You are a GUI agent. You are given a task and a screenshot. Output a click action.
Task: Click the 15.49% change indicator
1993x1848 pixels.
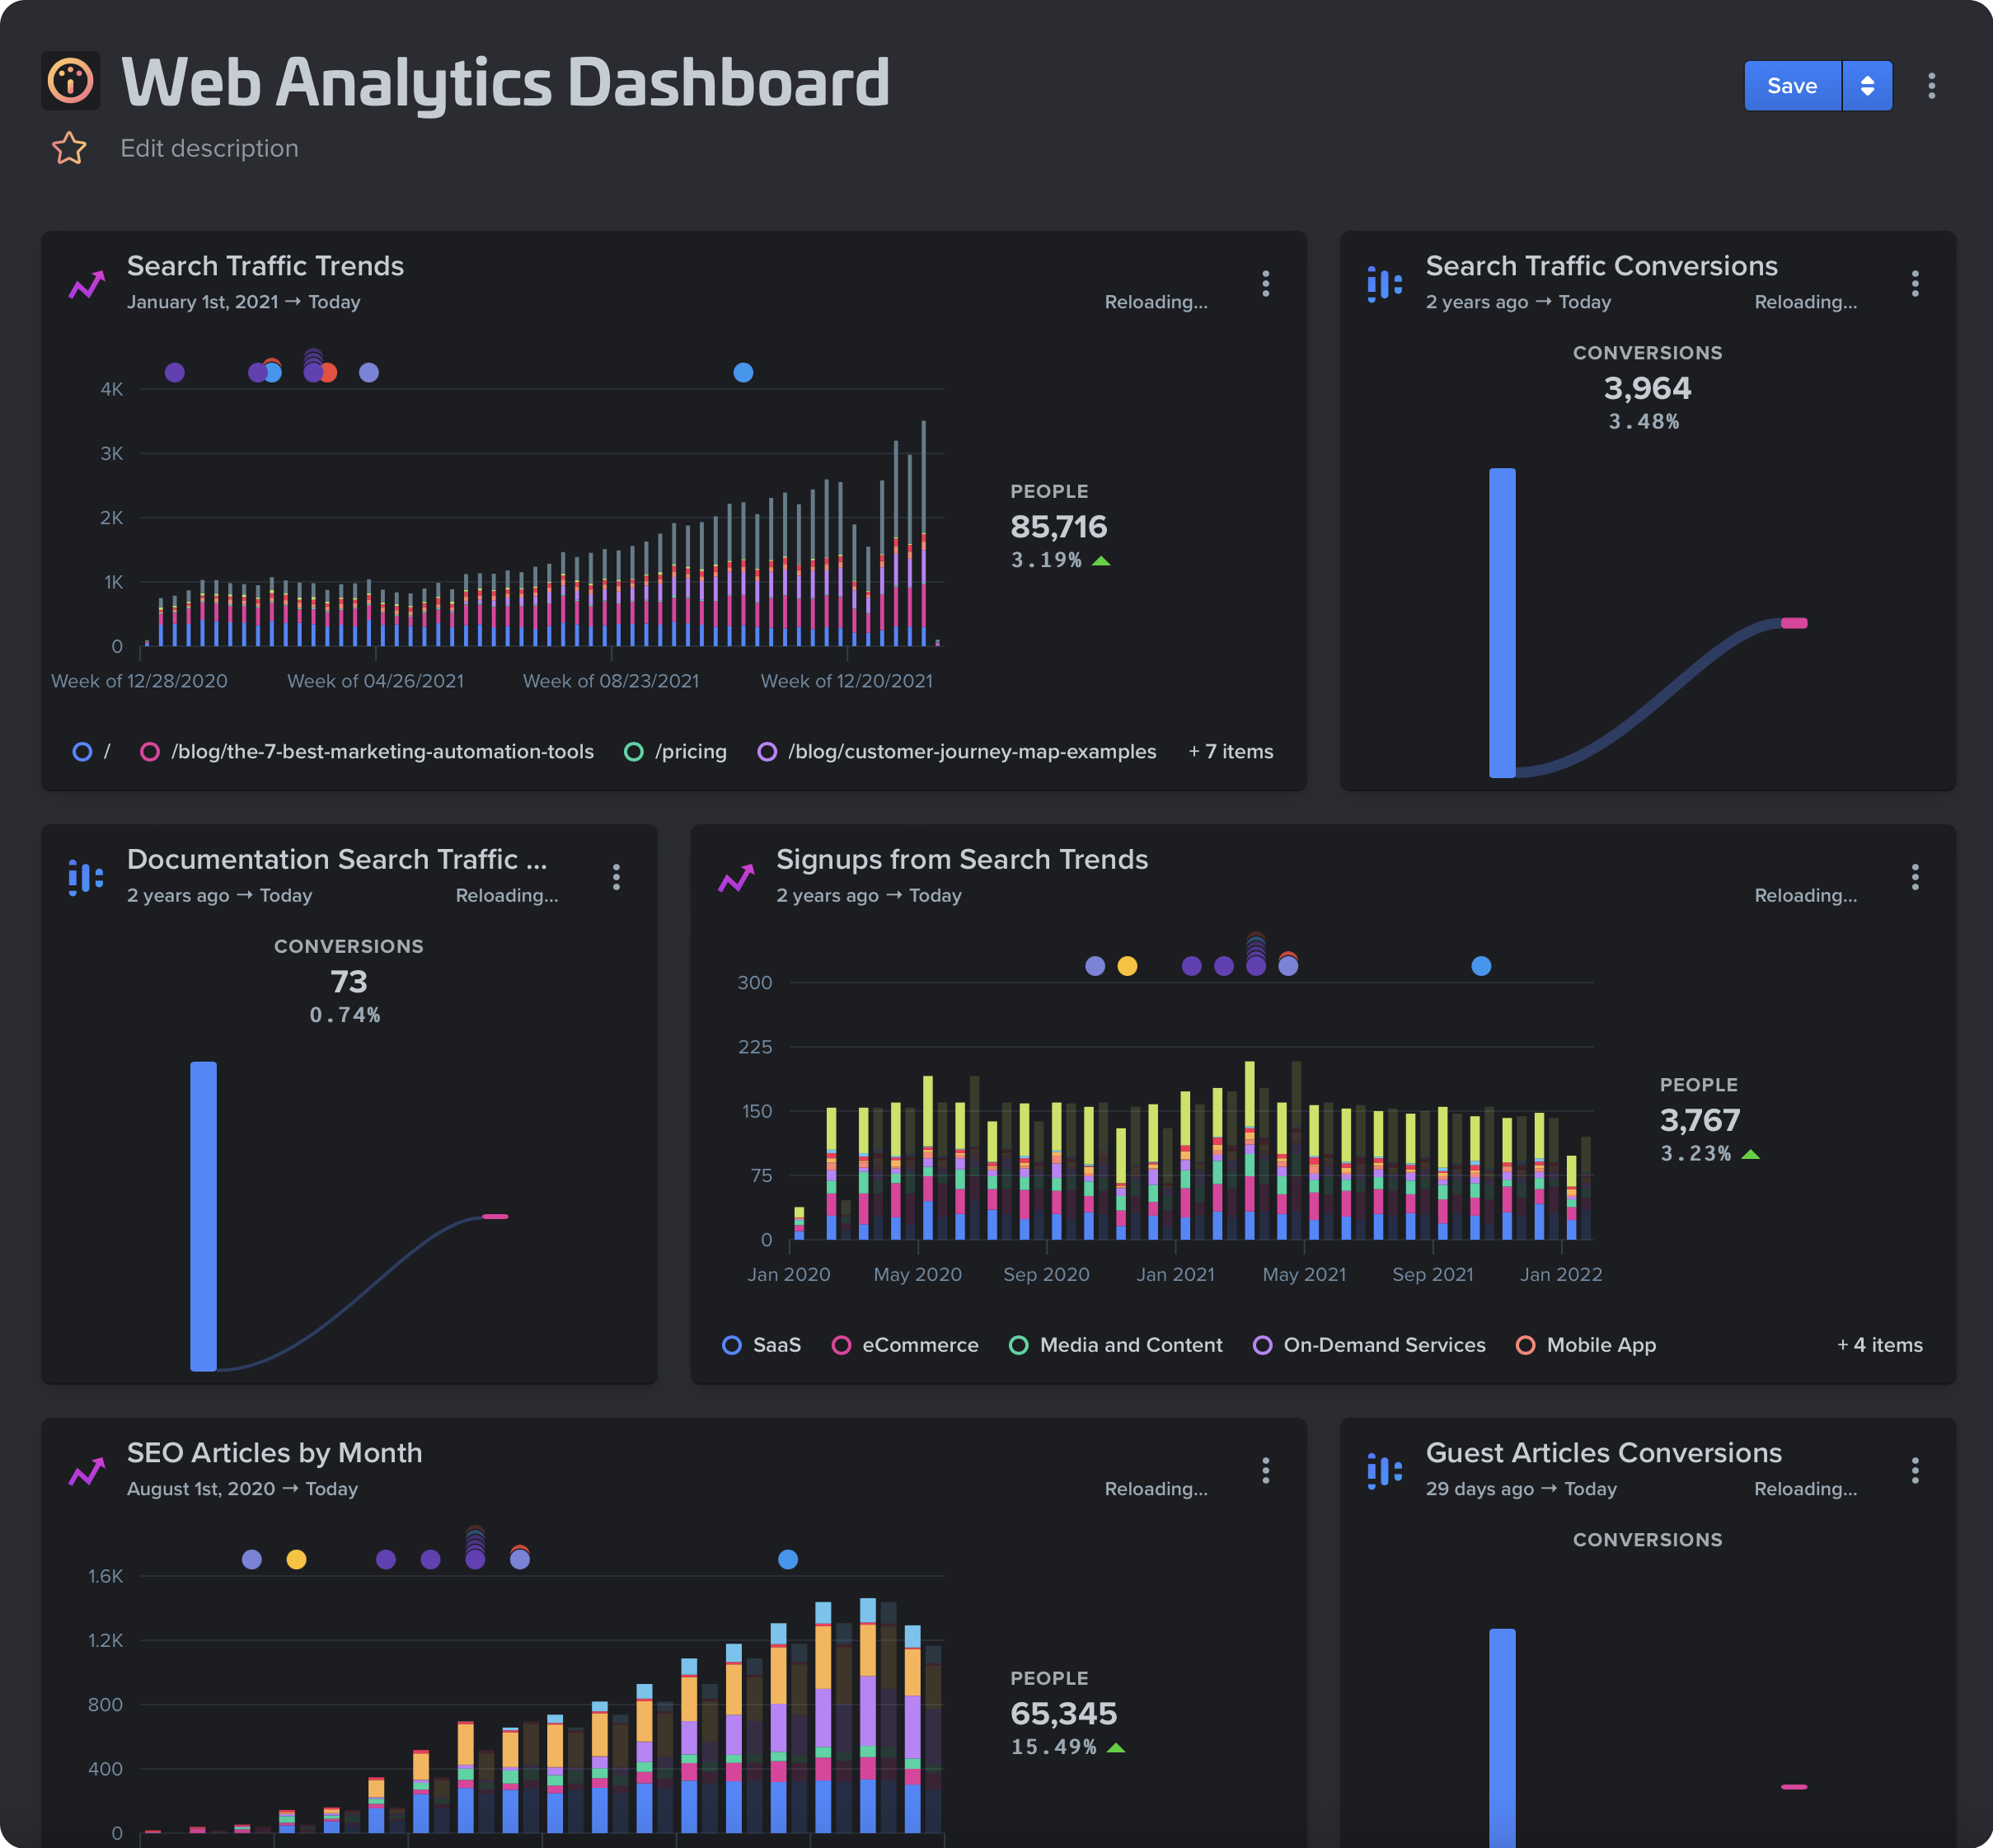click(1067, 1747)
